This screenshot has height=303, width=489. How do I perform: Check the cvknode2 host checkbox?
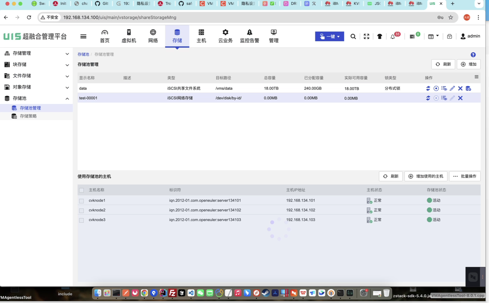tap(81, 210)
